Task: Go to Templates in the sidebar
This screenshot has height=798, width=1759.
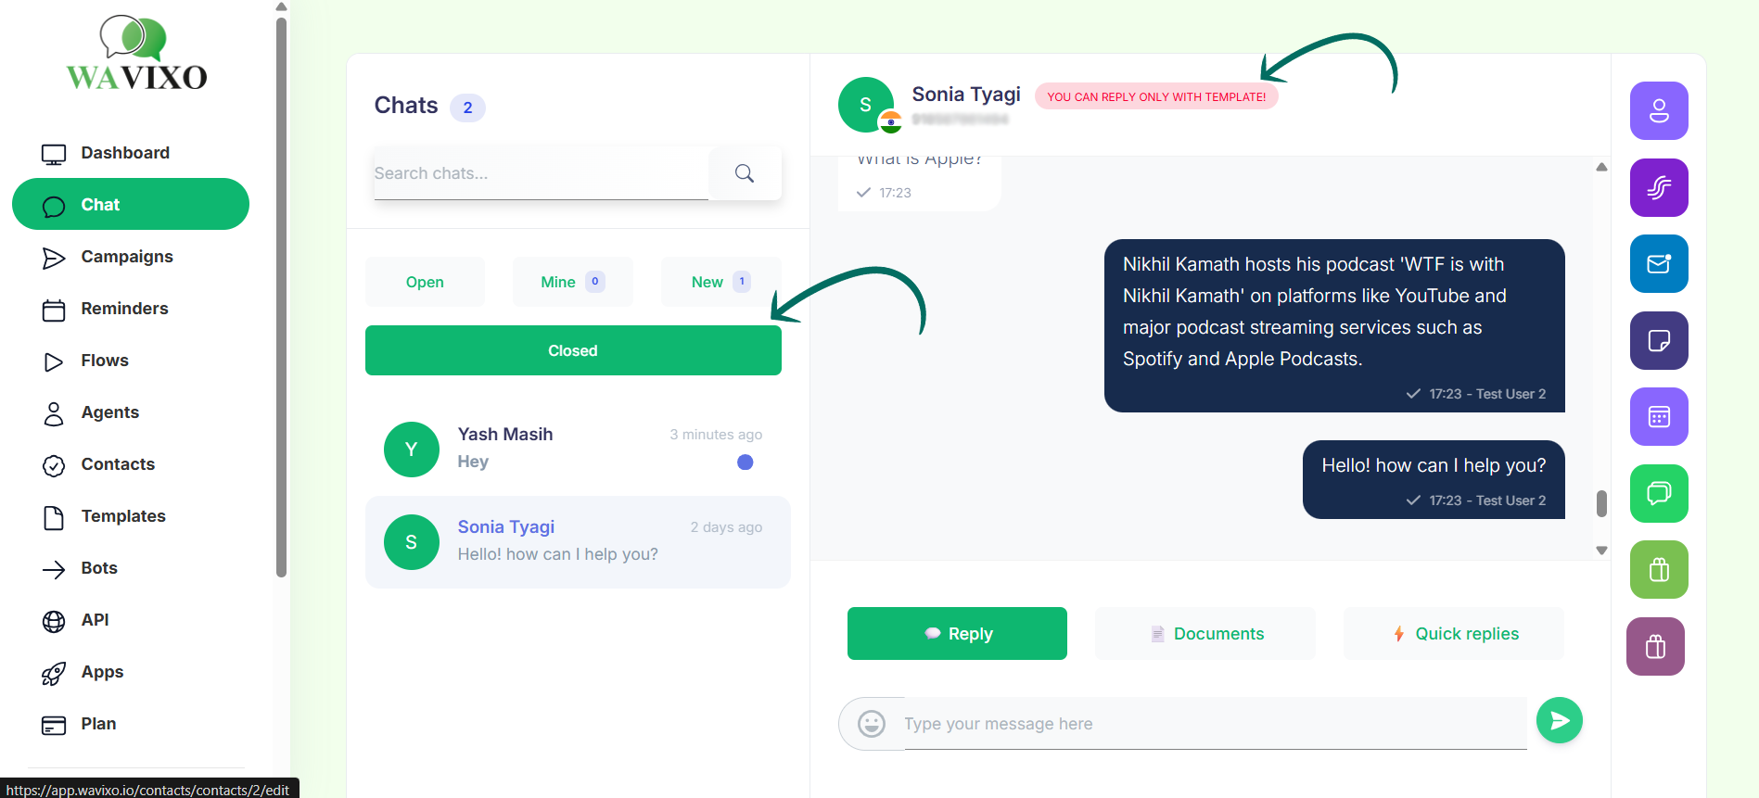Action: point(123,516)
